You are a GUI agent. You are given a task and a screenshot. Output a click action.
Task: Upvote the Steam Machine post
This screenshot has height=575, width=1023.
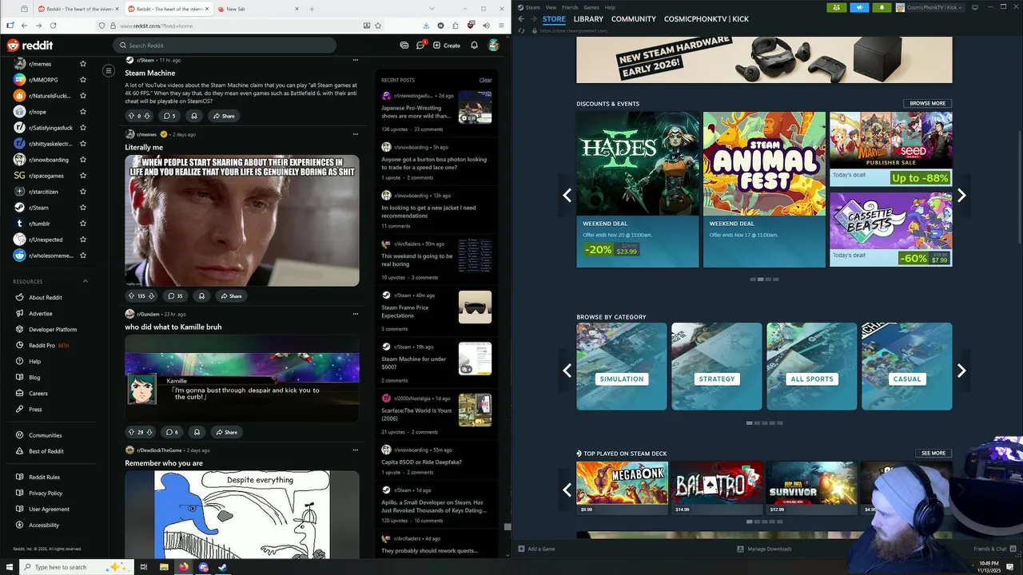[131, 116]
